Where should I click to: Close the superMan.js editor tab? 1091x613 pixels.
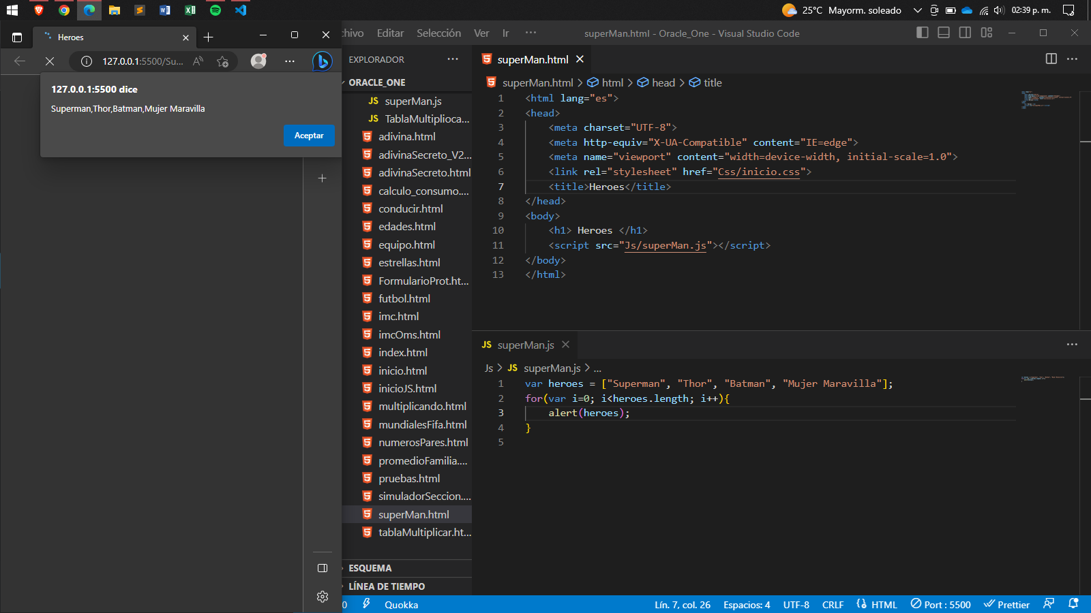565,345
